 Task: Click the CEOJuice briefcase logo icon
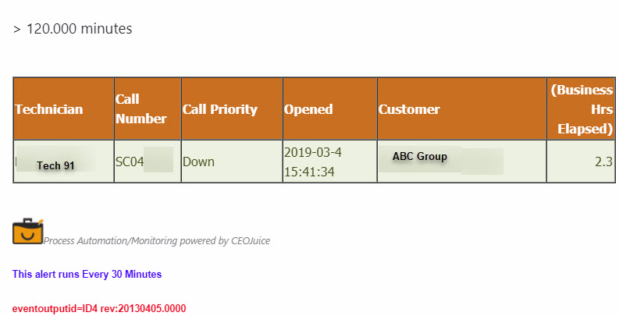point(27,231)
